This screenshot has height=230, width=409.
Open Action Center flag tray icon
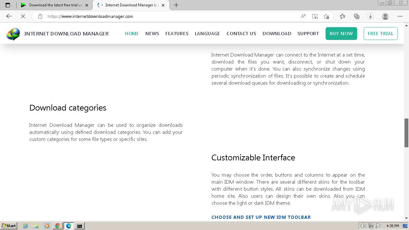(379, 226)
